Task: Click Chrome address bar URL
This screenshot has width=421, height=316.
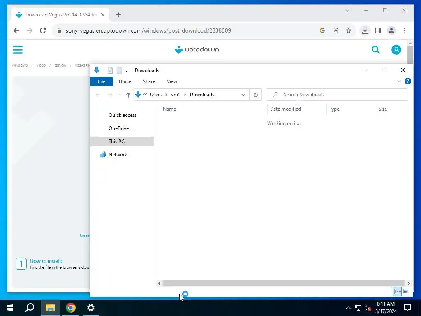Action: point(148,30)
